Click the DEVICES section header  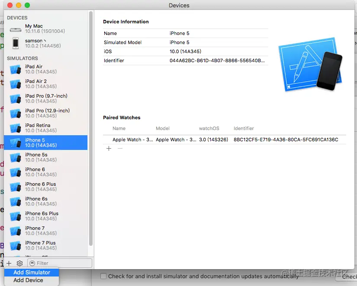[17, 18]
